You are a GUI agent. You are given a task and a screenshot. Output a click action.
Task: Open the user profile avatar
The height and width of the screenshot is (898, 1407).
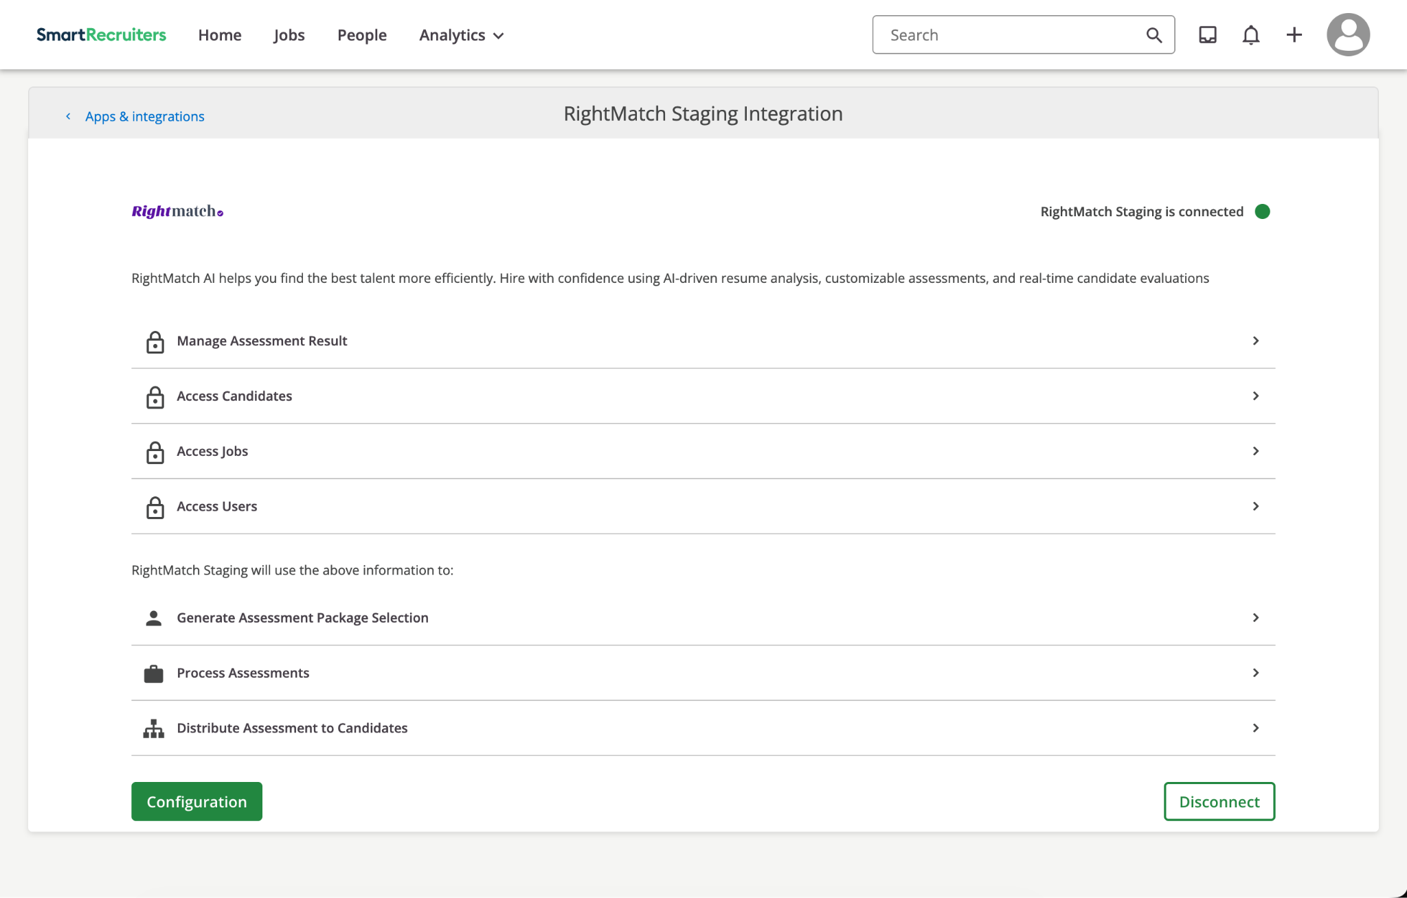tap(1348, 34)
